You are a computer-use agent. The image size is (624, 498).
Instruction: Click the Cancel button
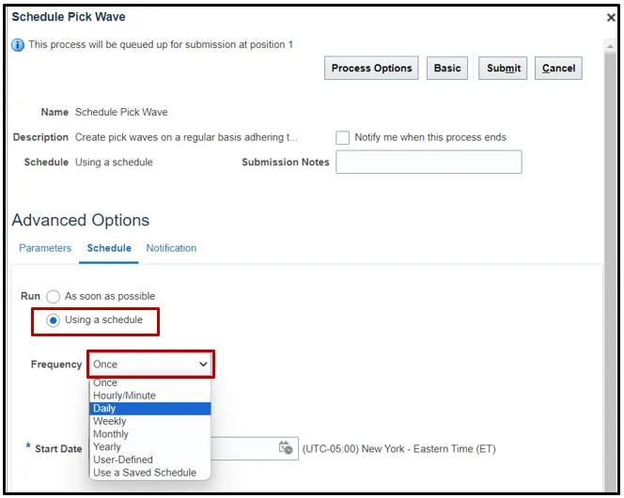558,69
